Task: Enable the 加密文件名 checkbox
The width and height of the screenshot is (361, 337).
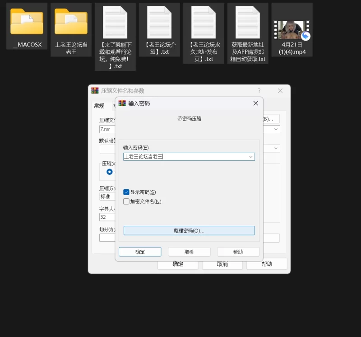Action: pyautogui.click(x=126, y=201)
